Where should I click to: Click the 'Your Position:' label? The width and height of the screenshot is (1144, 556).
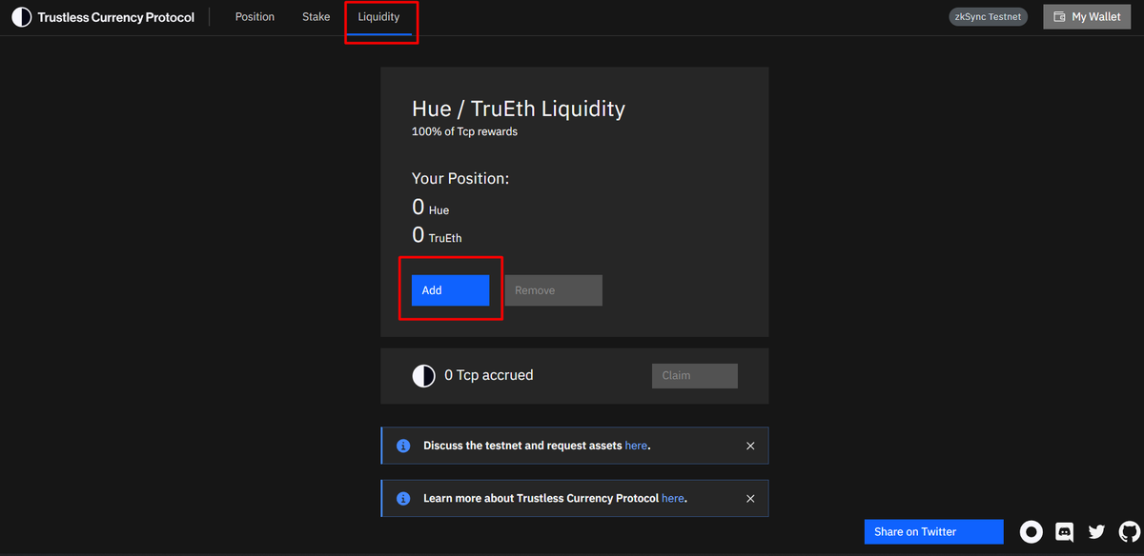[460, 179]
